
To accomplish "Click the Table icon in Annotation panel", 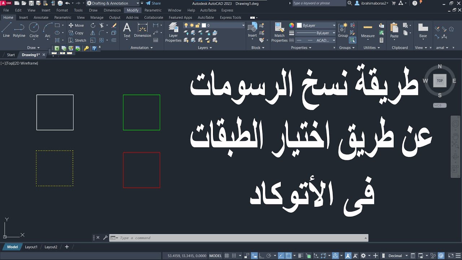I will click(156, 40).
